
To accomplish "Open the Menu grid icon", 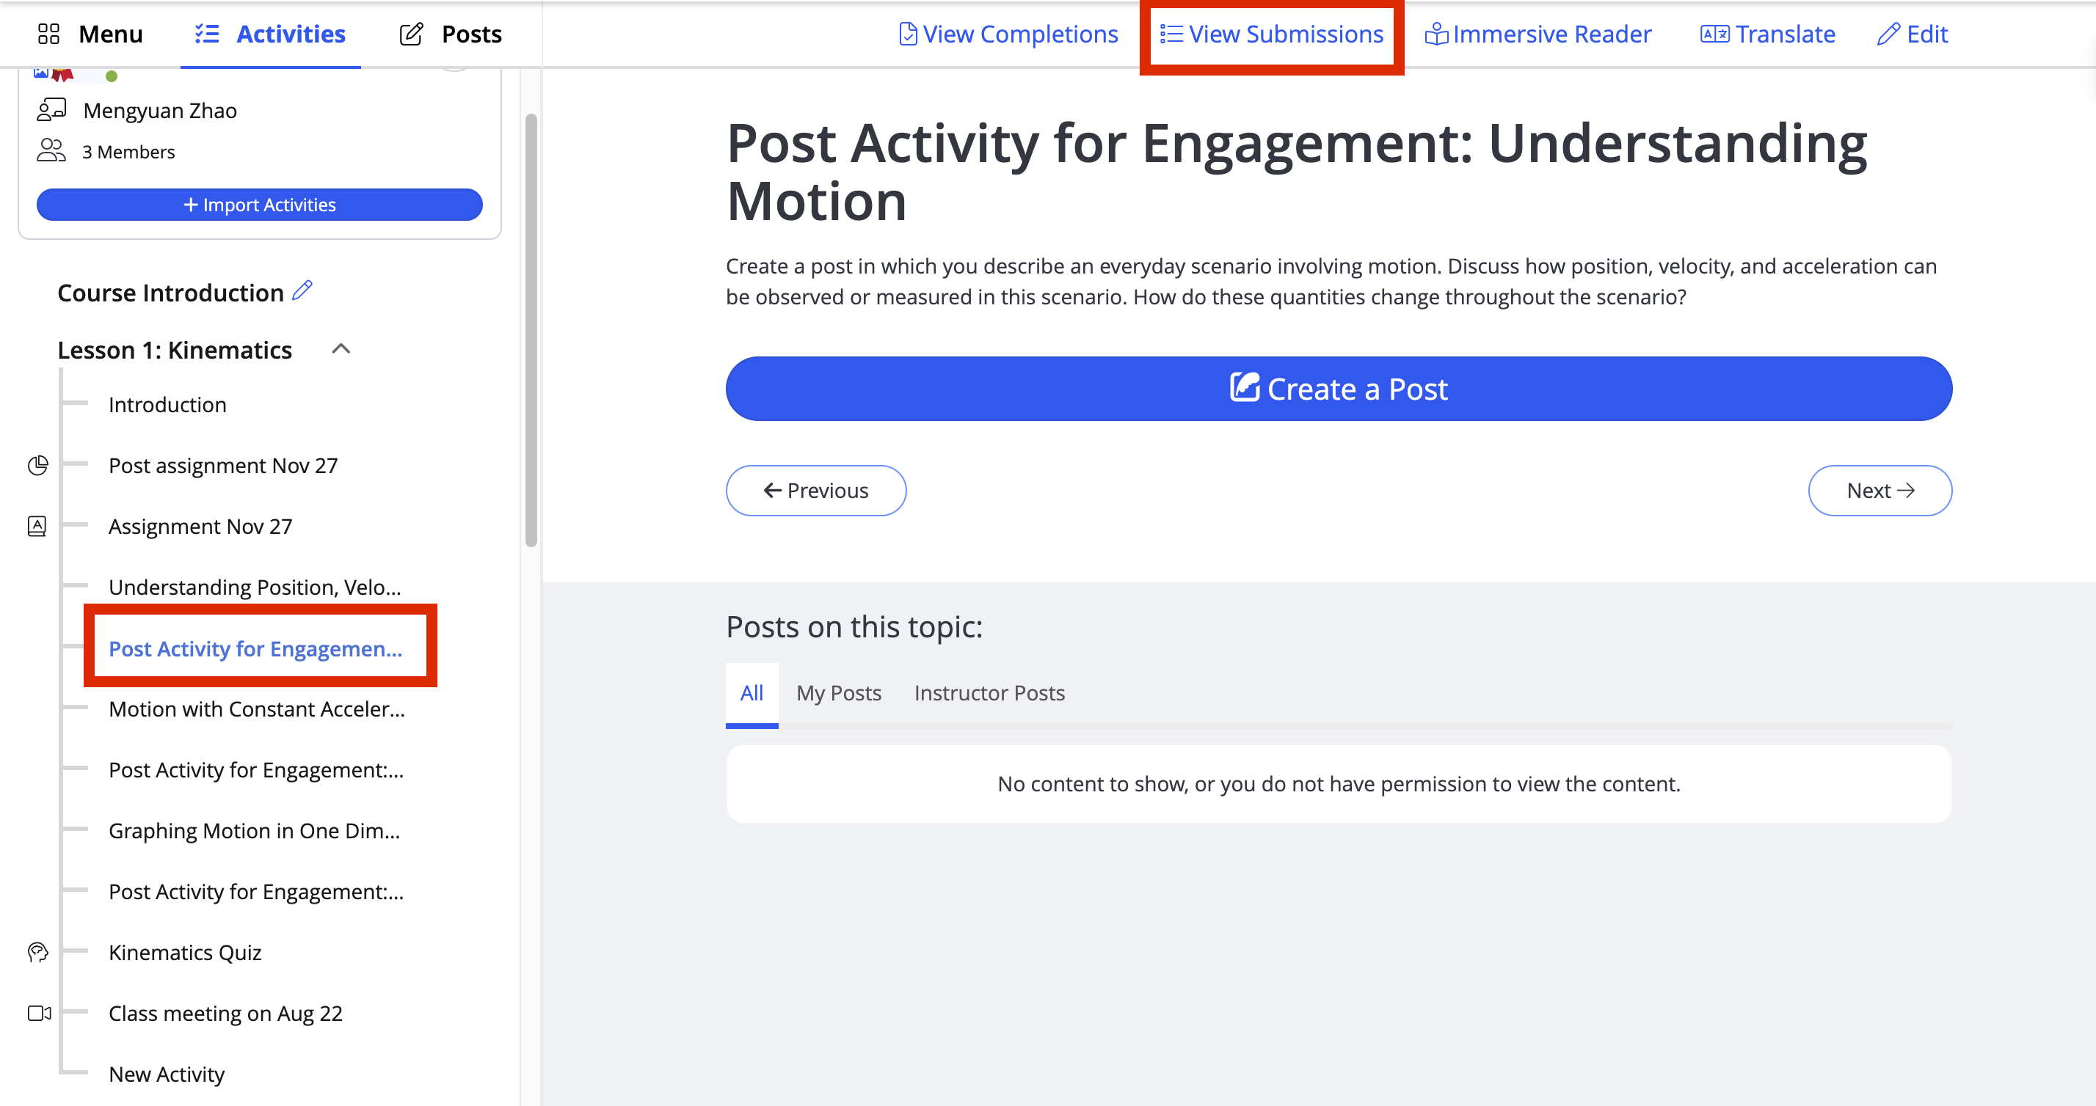I will pos(49,34).
